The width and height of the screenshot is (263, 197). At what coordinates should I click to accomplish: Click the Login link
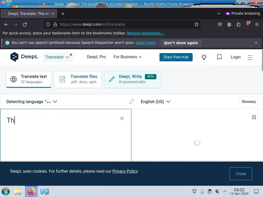236,57
